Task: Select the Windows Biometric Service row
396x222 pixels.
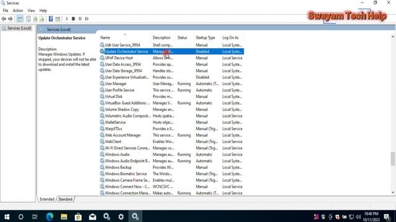Action: [x=171, y=174]
